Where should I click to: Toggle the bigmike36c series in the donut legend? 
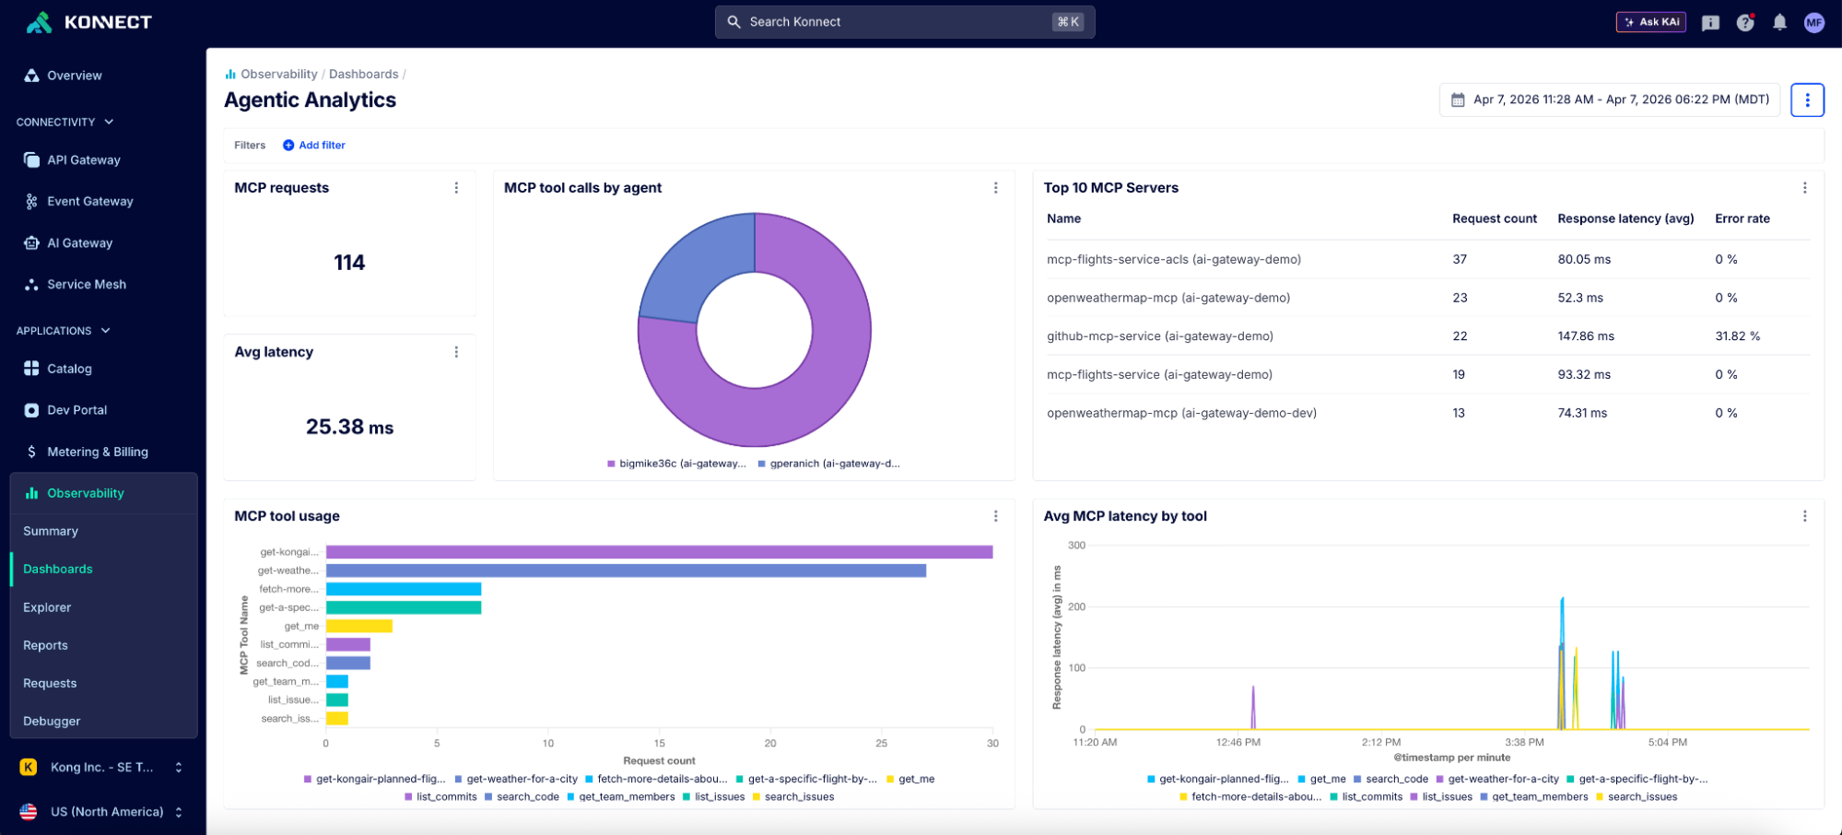point(681,463)
